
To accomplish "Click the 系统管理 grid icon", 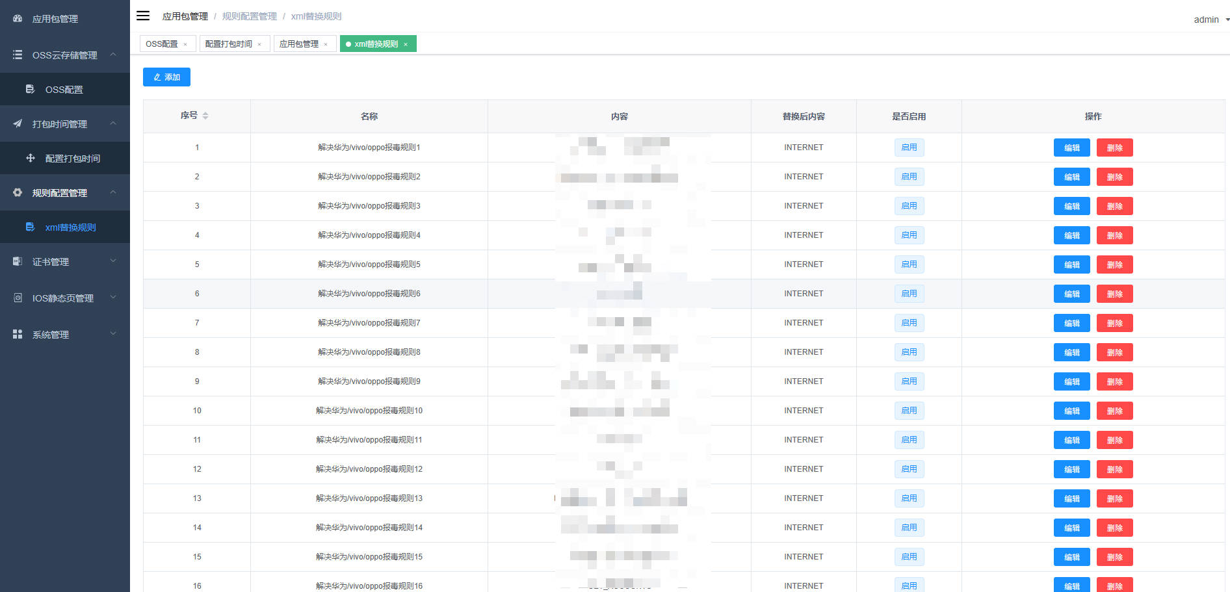I will 18,334.
